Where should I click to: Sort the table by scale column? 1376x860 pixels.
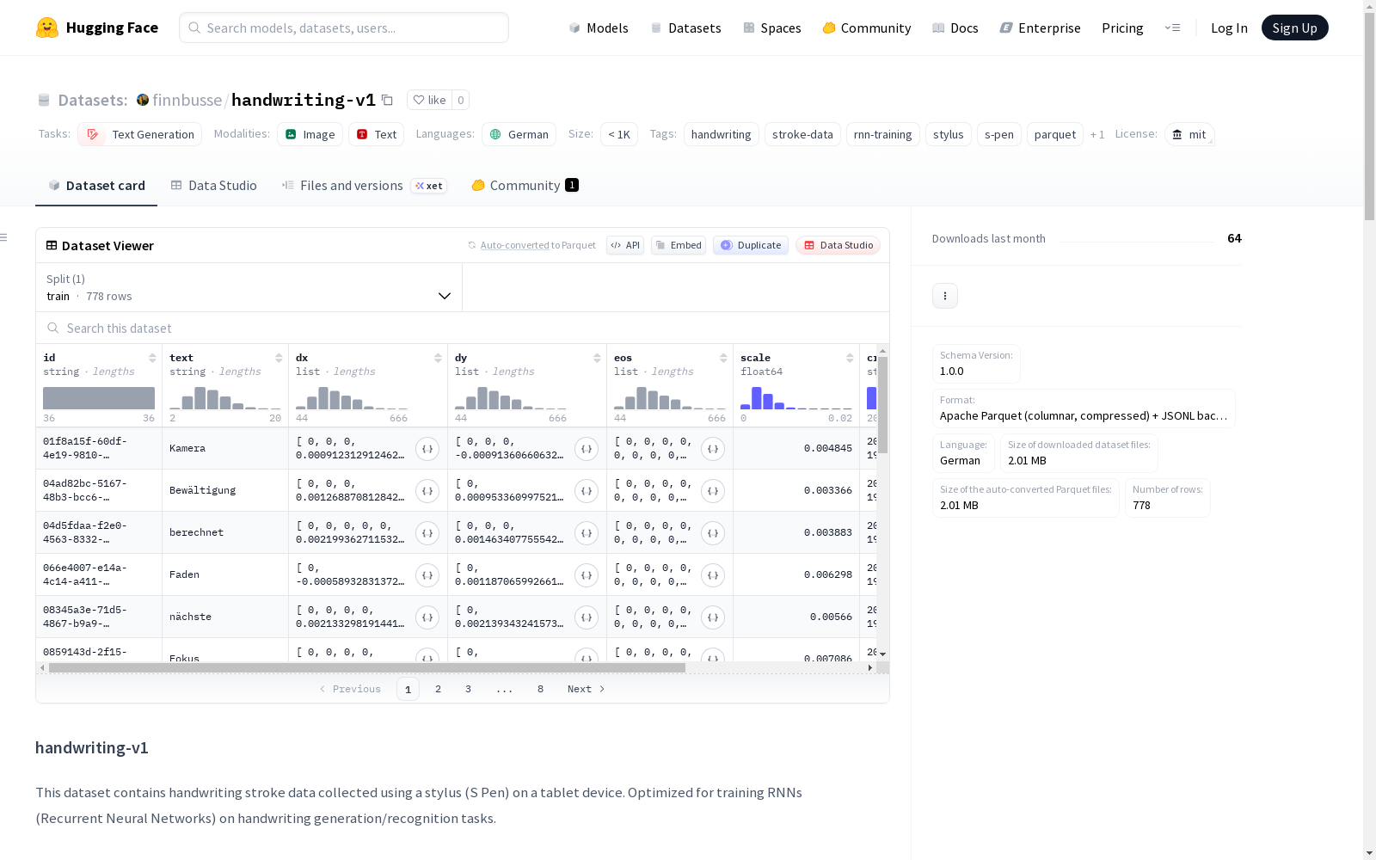tap(850, 358)
